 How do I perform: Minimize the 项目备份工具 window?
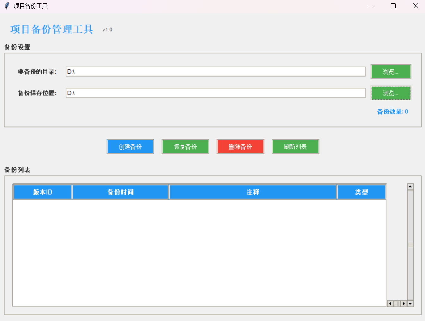(371, 6)
